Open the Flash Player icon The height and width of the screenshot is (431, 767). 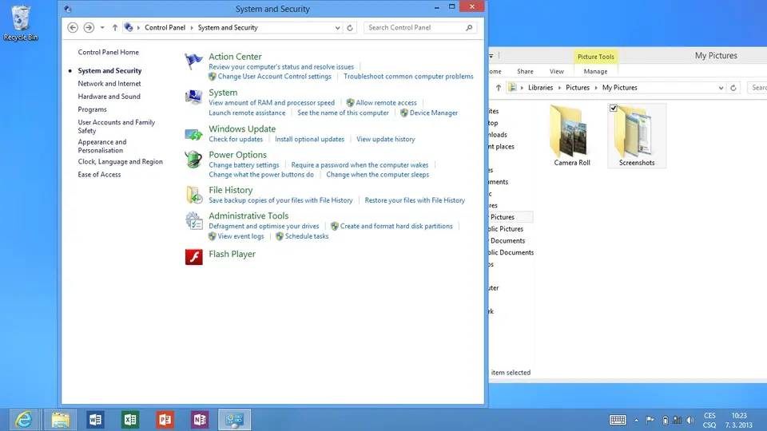click(x=193, y=256)
